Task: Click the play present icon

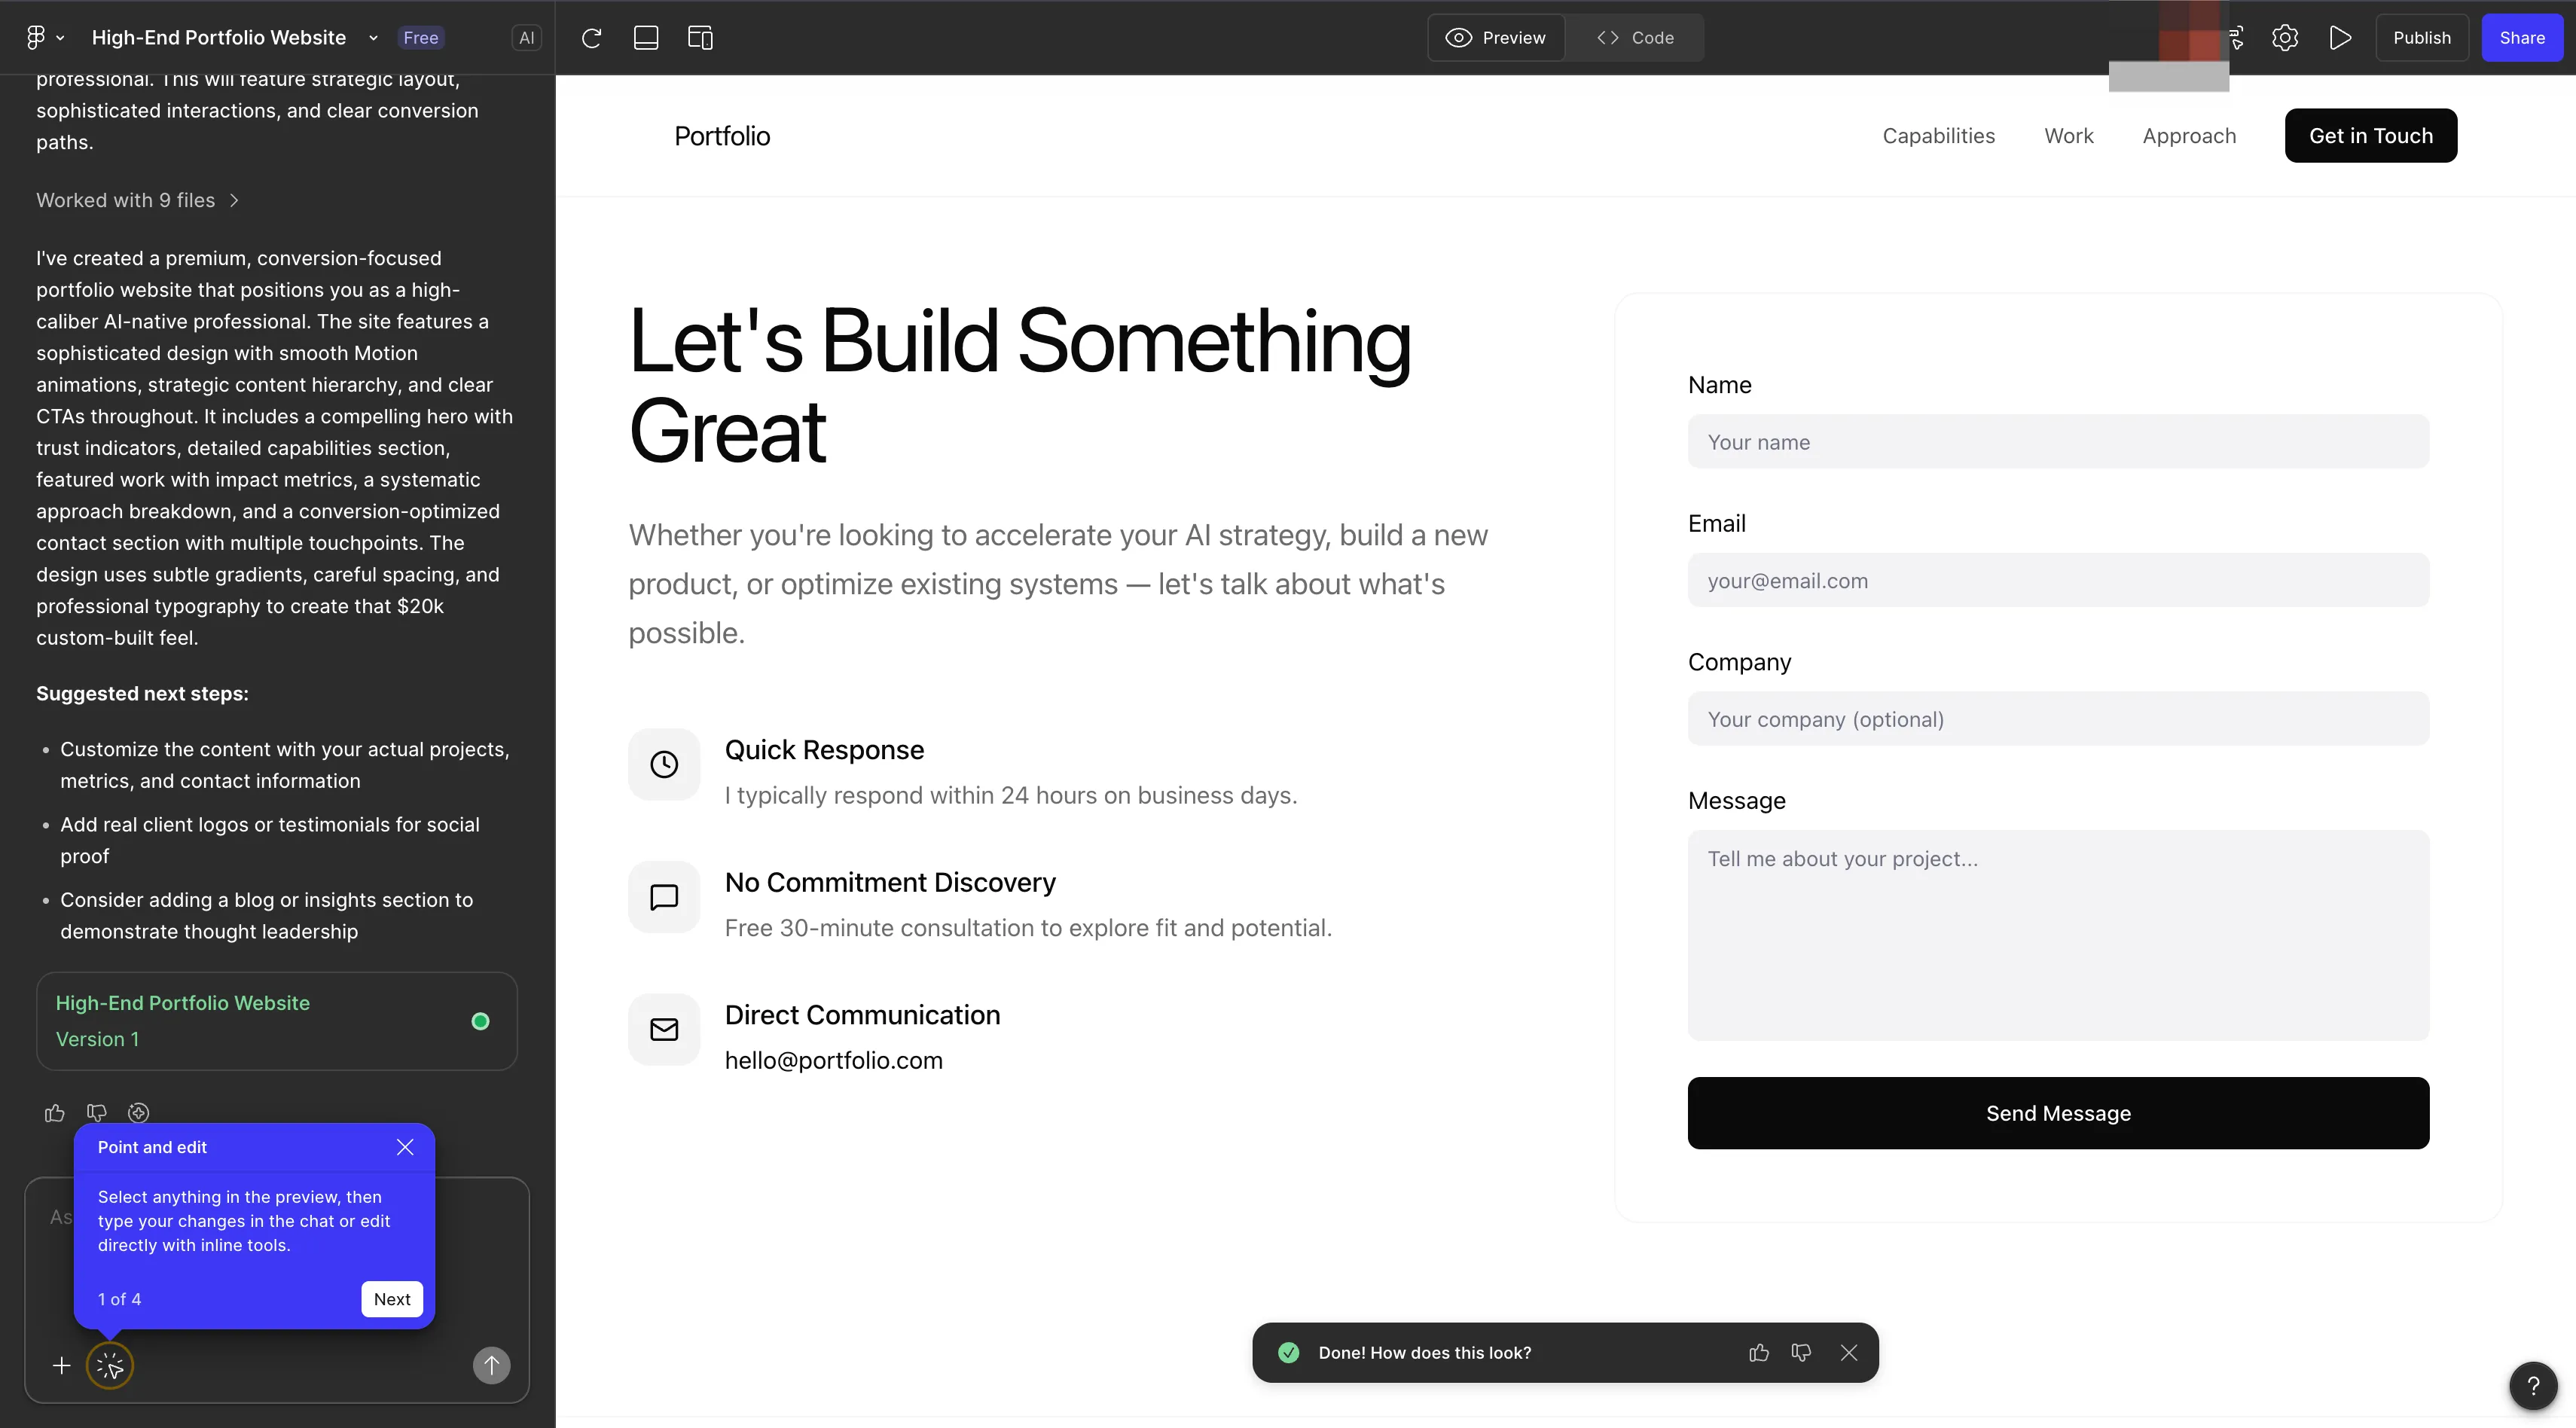Action: [x=2340, y=38]
